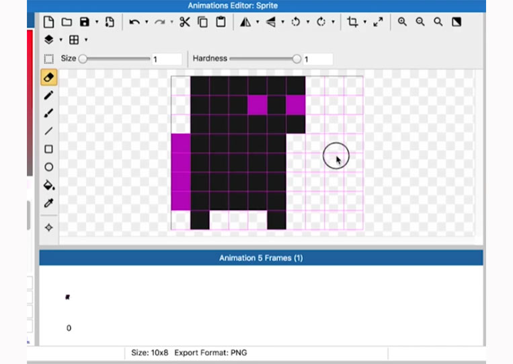
Task: Copy selection with the copy icon
Action: pos(203,22)
